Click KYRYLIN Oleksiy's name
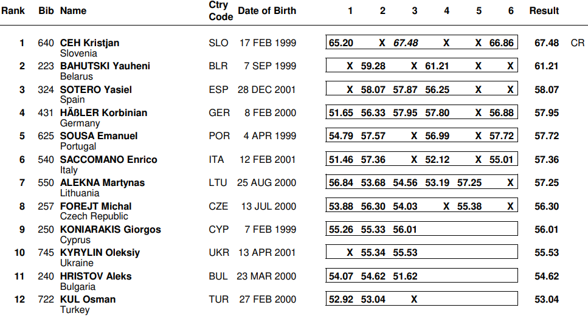Viewport: 588px width, 316px height. (100, 252)
